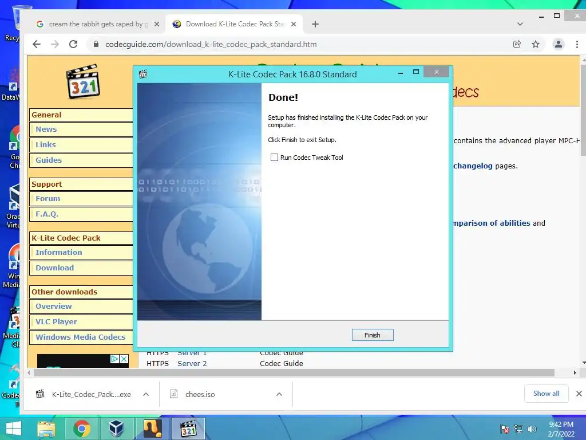Click the page's horizontal scrollbar
The width and height of the screenshot is (586, 440).
click(294, 372)
